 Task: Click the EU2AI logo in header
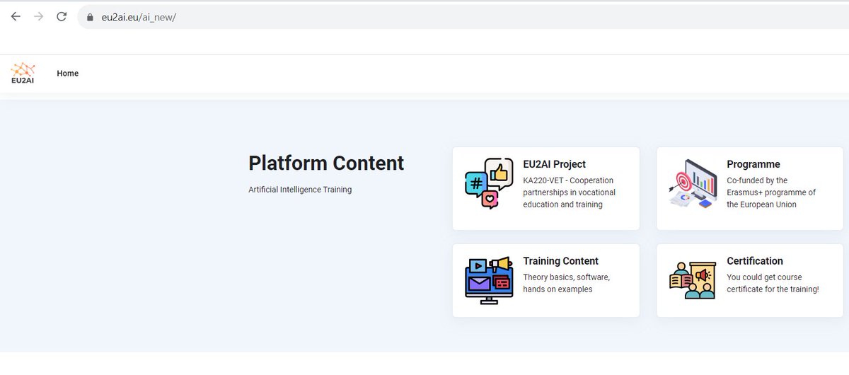(x=23, y=74)
